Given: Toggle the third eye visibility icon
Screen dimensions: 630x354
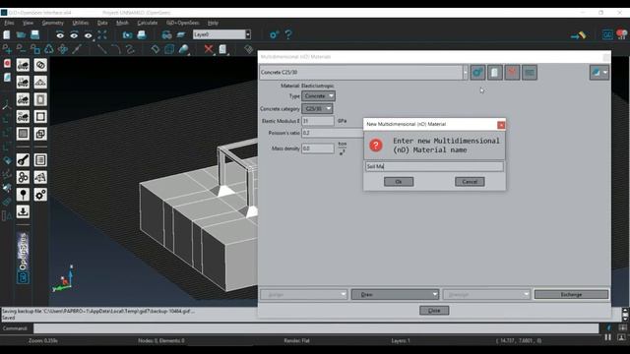Looking at the screenshot, I should [x=88, y=35].
